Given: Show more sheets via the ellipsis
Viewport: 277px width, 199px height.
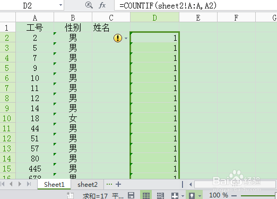Looking at the screenshot, I should (109, 184).
